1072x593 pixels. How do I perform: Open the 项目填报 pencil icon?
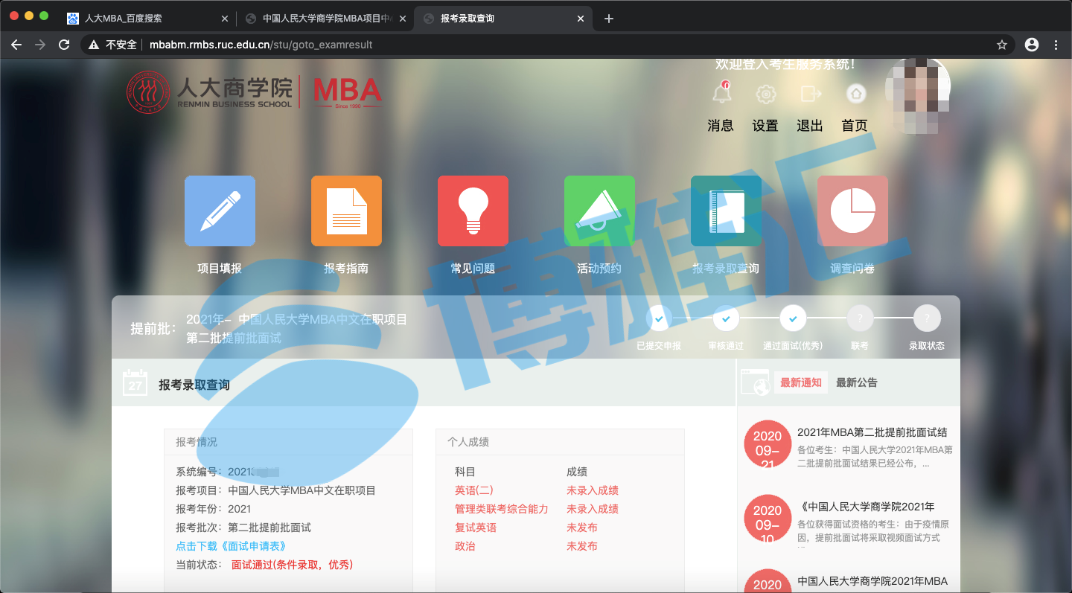click(x=220, y=211)
